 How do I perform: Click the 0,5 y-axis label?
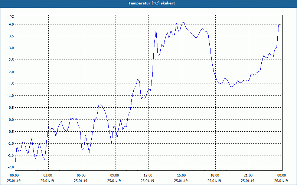click(11, 108)
